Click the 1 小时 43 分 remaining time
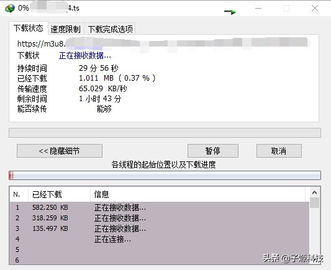Viewport: 331px width, 270px height. pyautogui.click(x=100, y=99)
